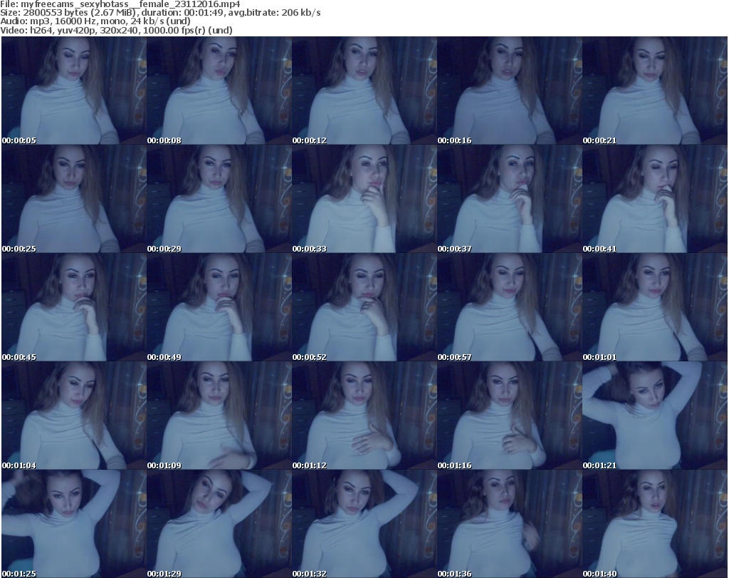Choose the thumbnail marked 00:01:40
The image size is (729, 578).
point(655,524)
